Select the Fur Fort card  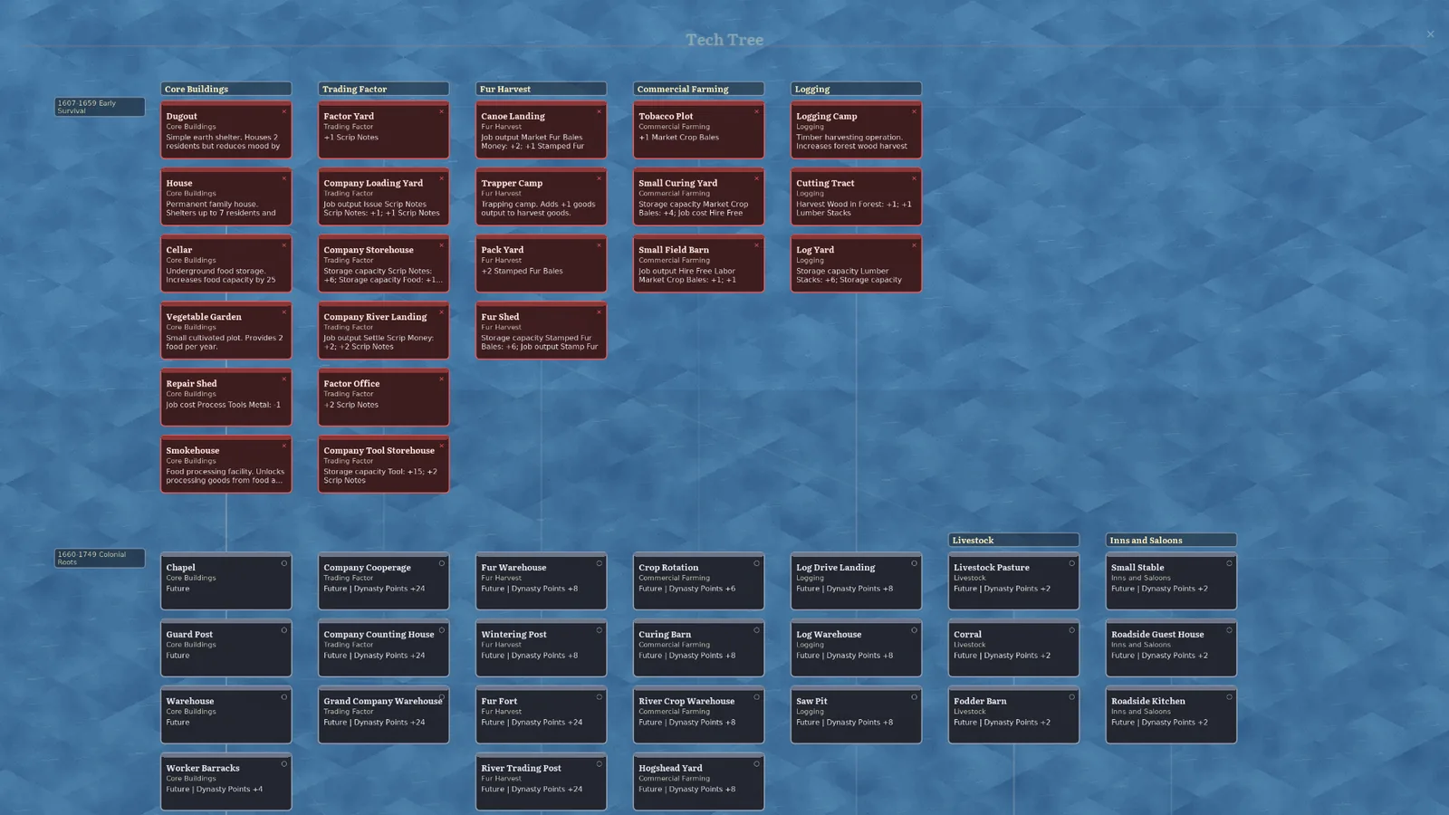point(542,715)
